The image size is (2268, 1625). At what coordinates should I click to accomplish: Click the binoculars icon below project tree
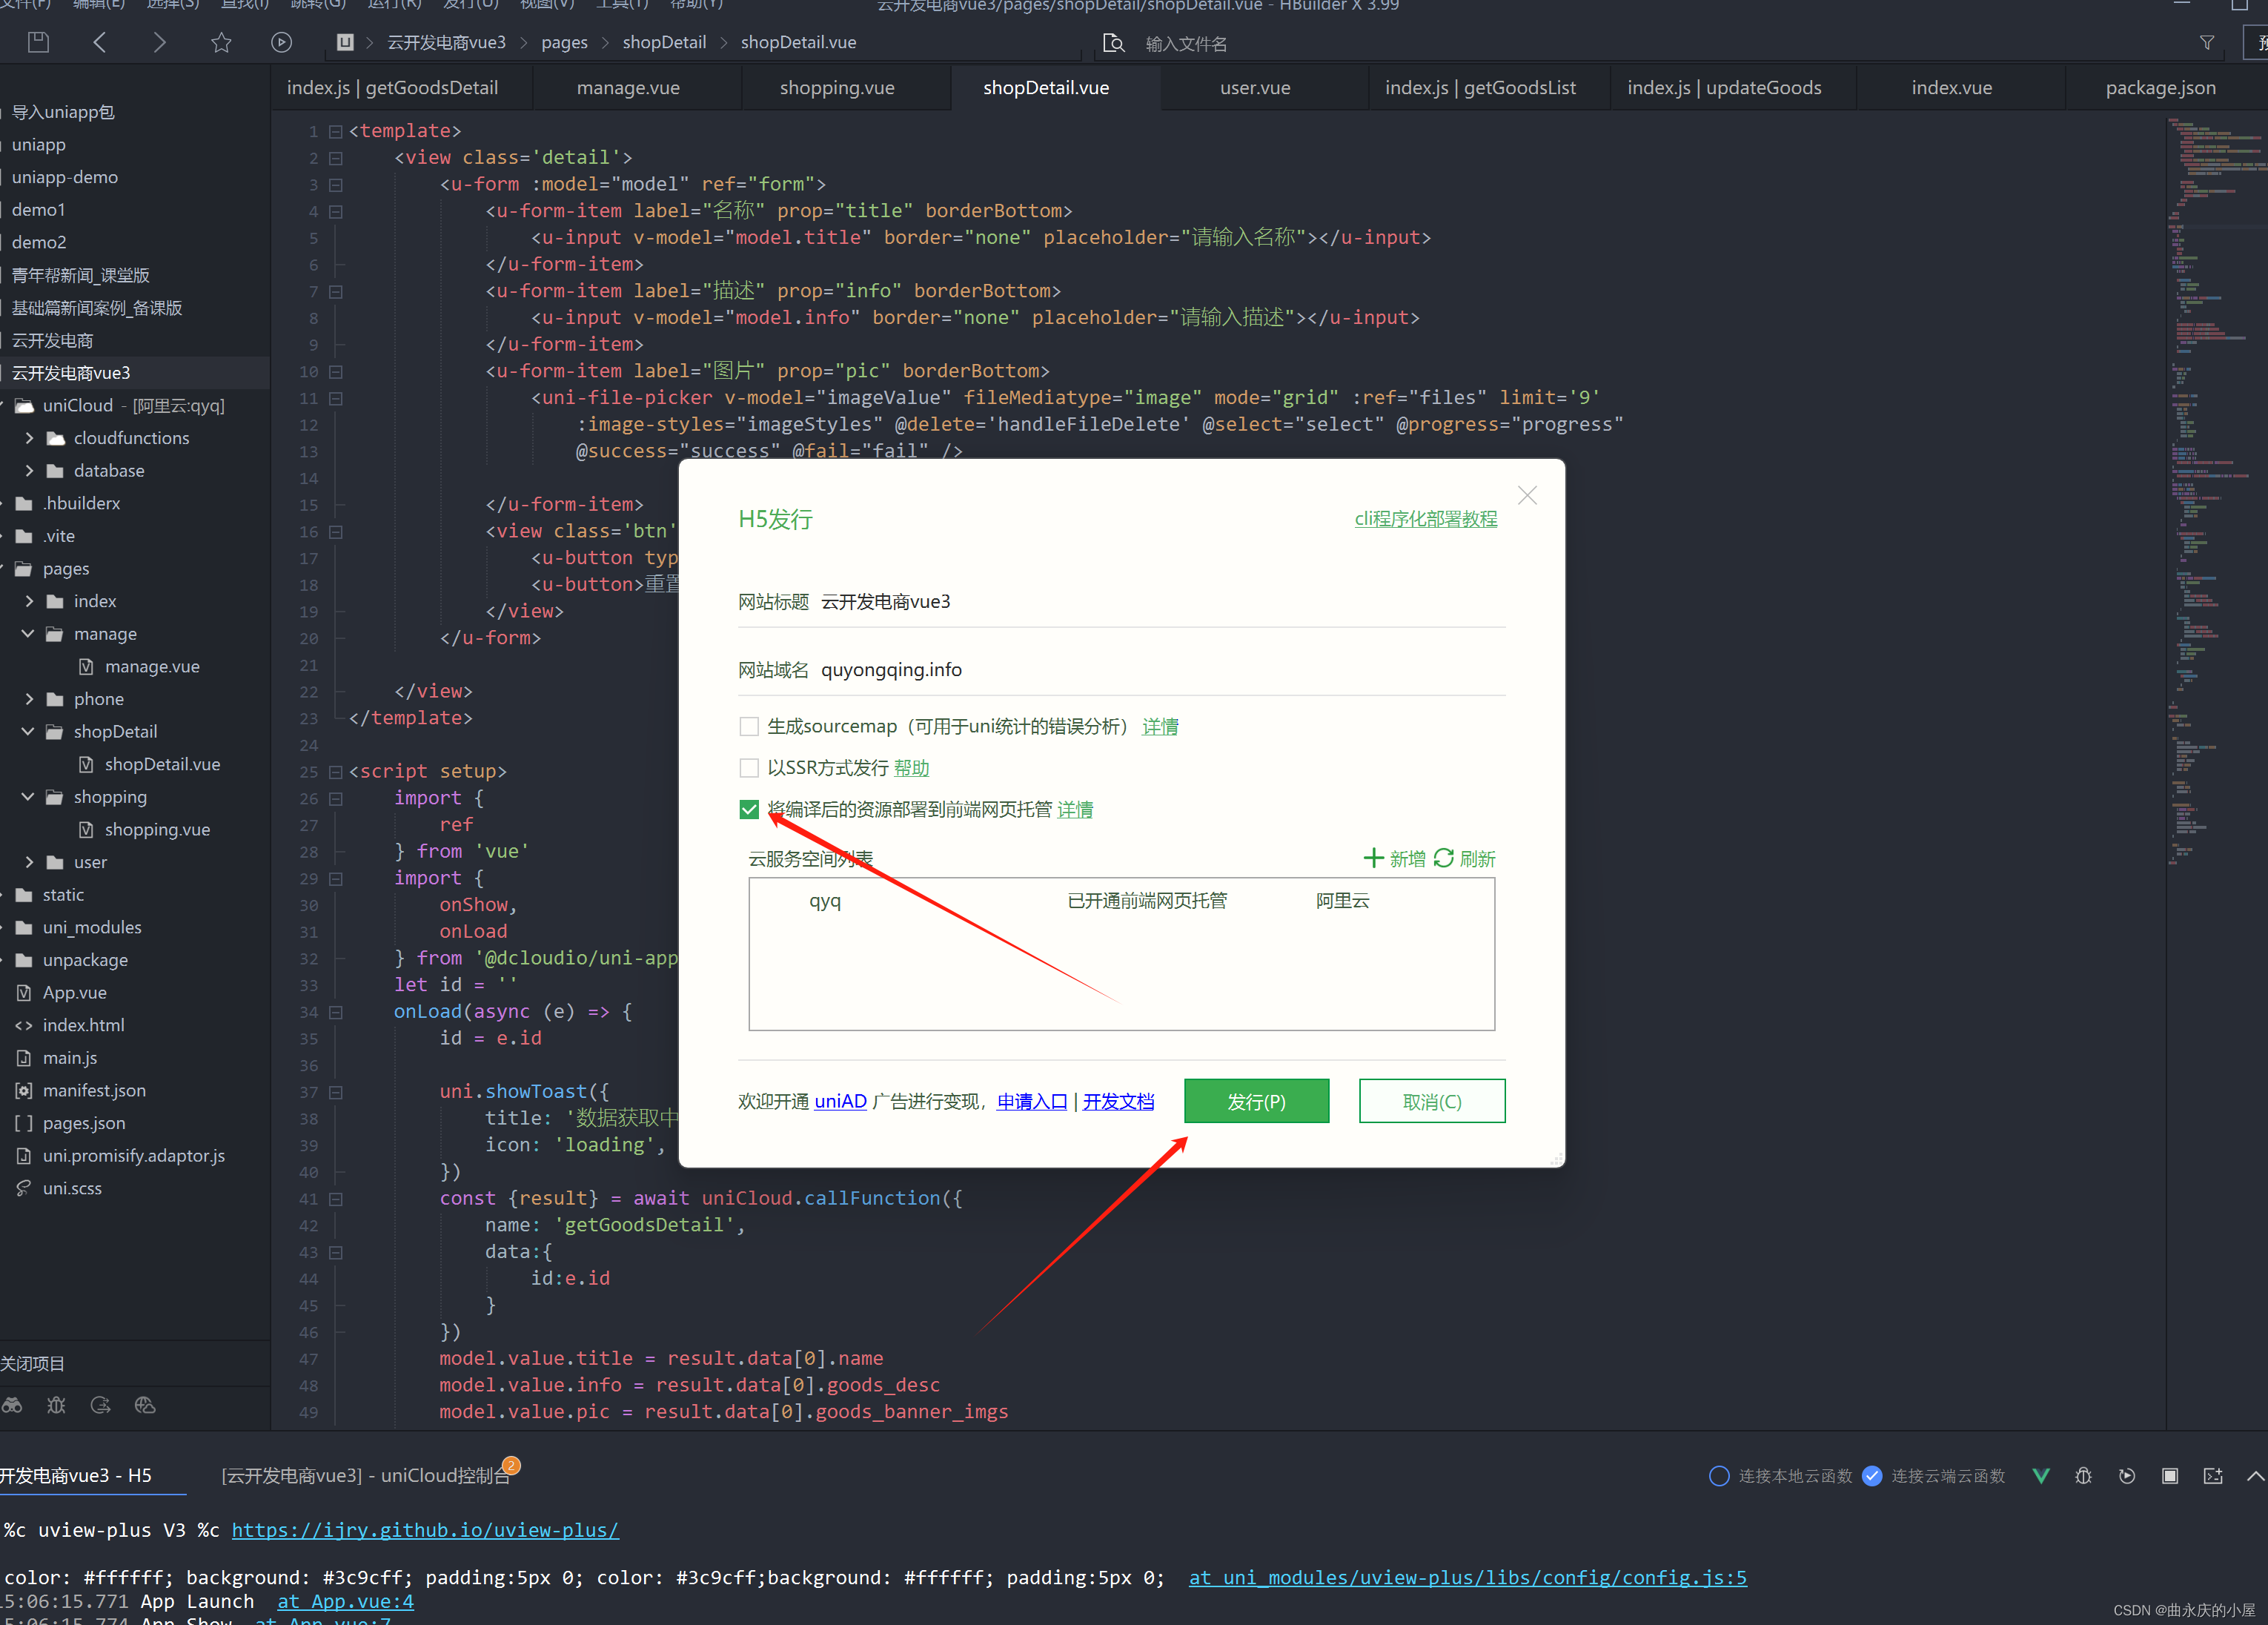(x=12, y=1405)
